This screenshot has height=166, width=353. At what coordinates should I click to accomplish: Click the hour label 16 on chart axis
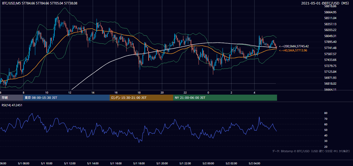116,92
